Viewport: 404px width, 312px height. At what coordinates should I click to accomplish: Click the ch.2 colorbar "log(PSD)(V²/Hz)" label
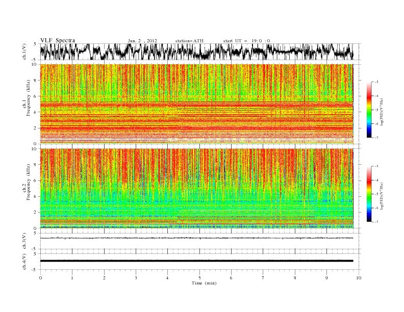click(382, 196)
